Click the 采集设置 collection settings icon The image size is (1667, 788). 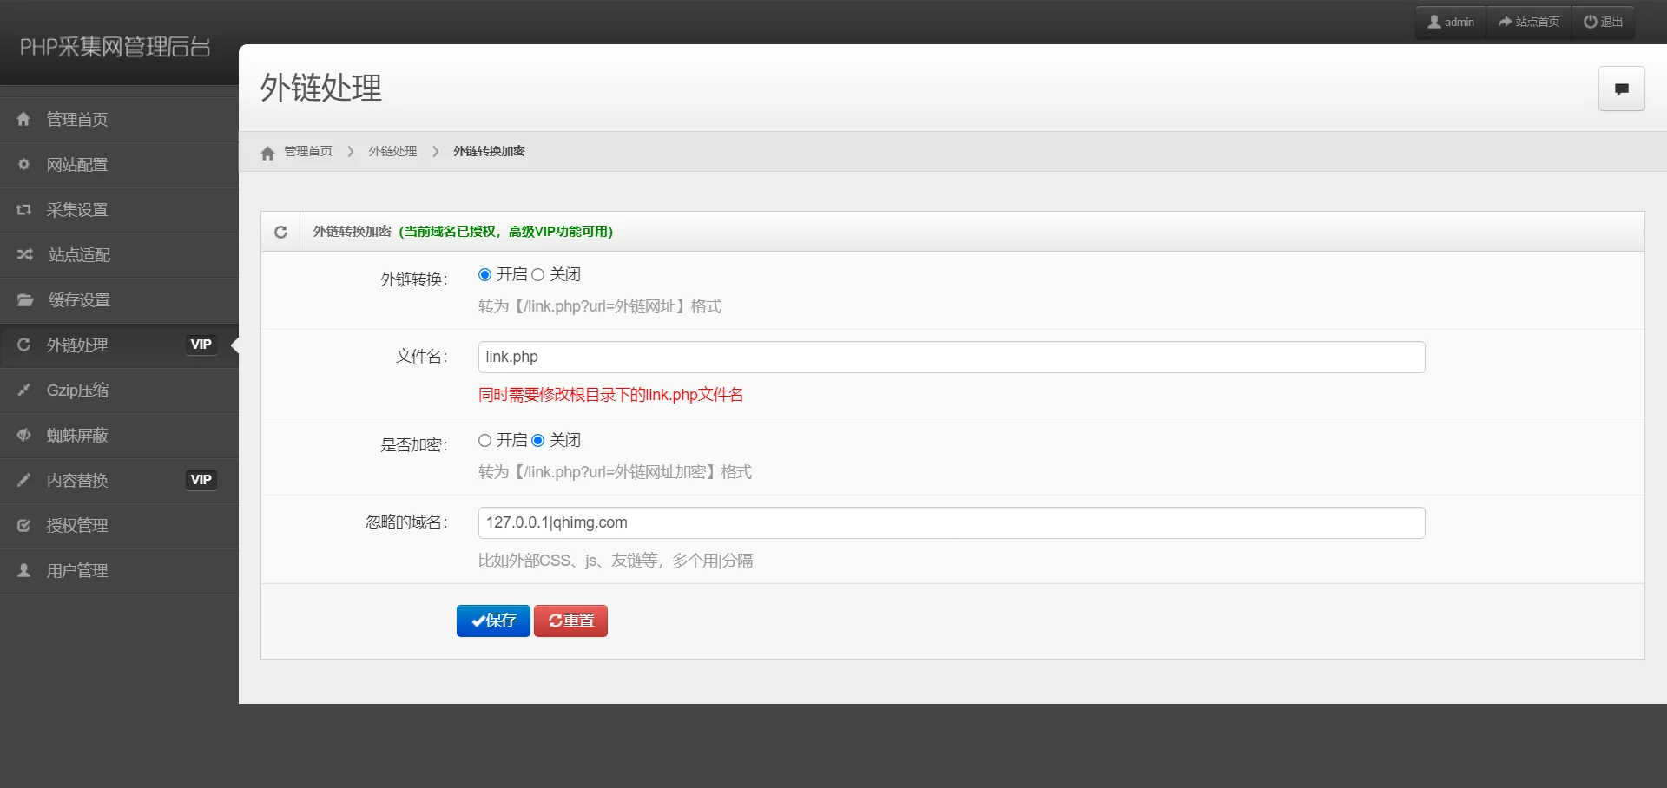click(x=23, y=209)
